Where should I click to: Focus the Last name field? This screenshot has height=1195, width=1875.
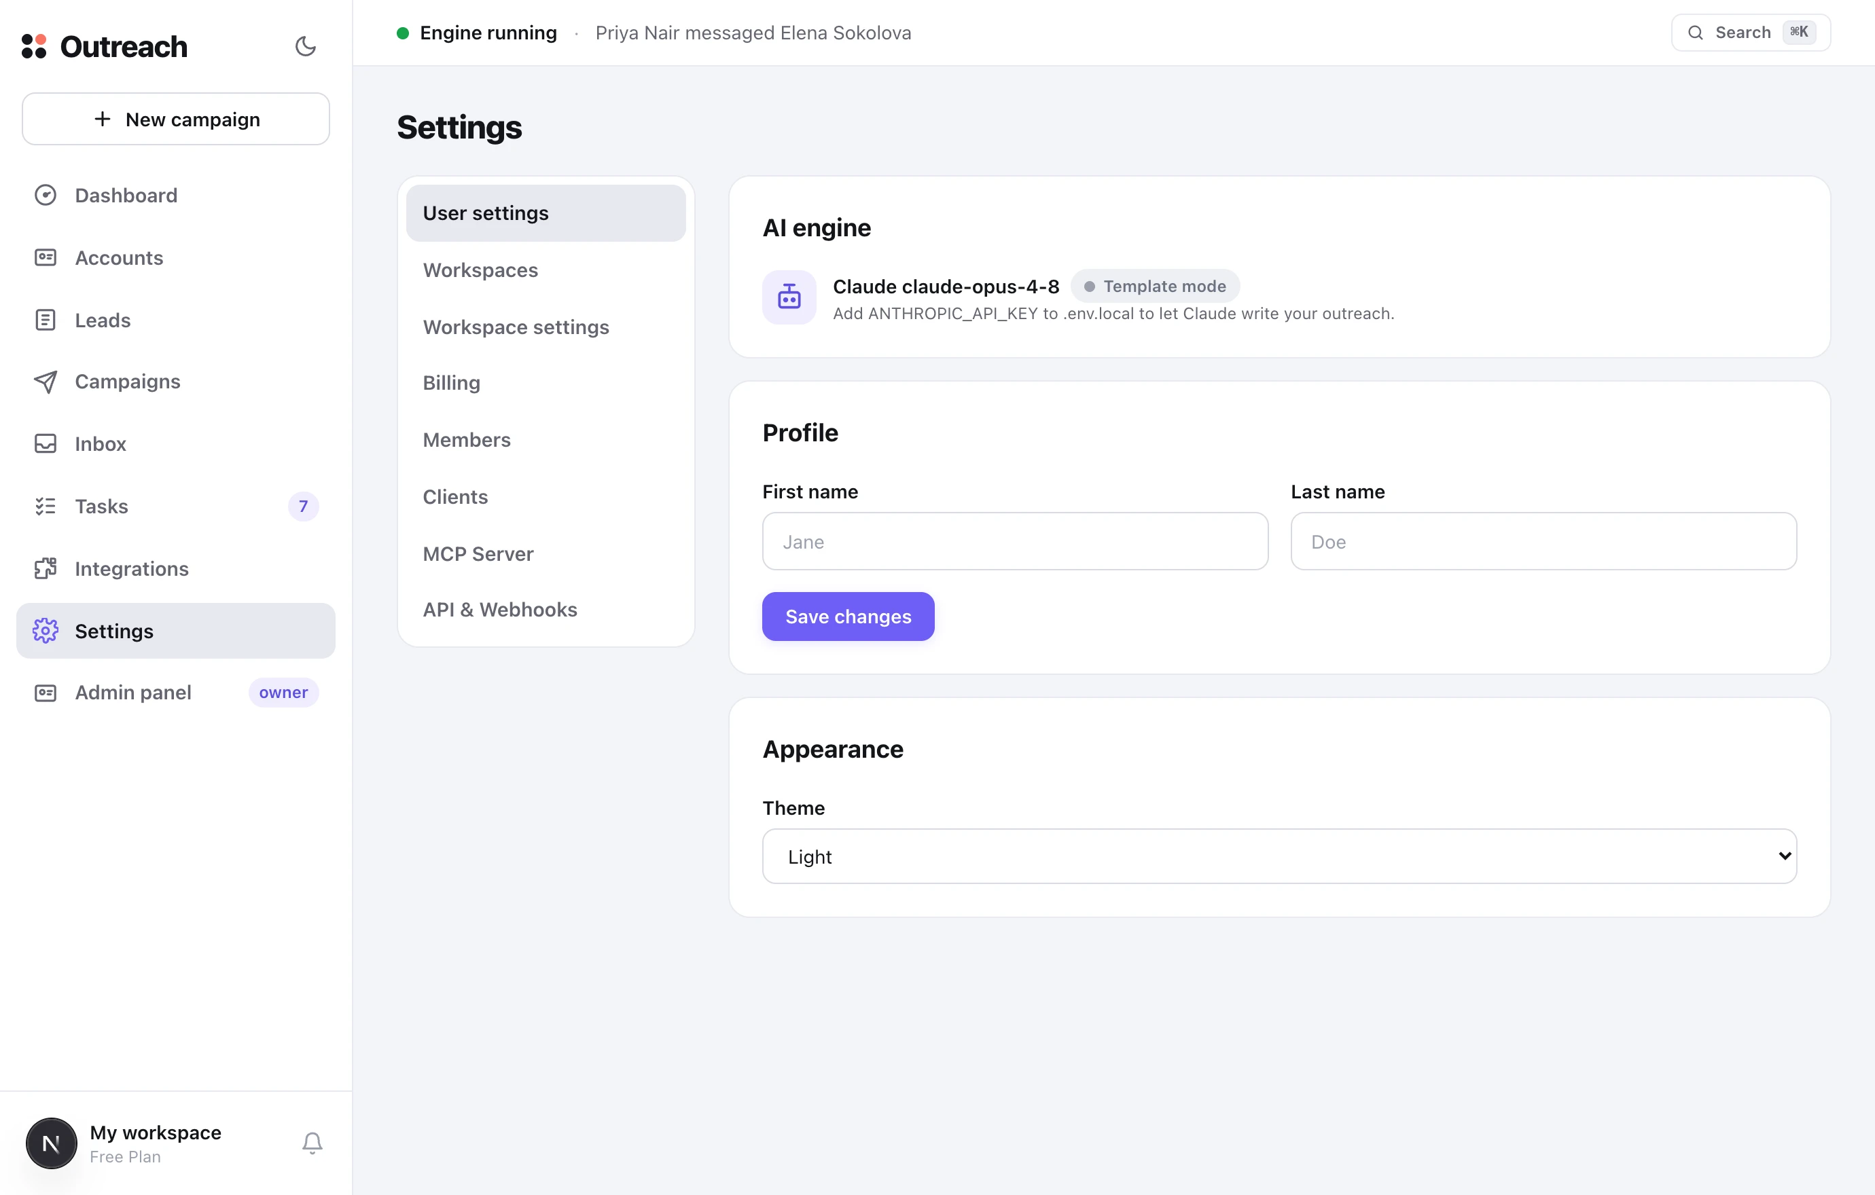point(1543,542)
